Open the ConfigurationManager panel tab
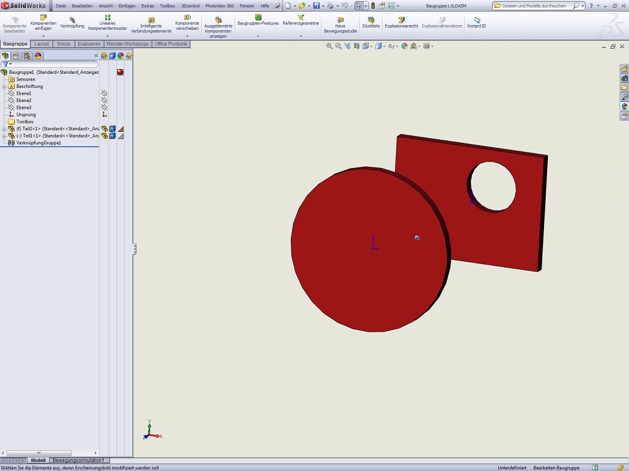Viewport: 629px width, 471px height. (27, 56)
